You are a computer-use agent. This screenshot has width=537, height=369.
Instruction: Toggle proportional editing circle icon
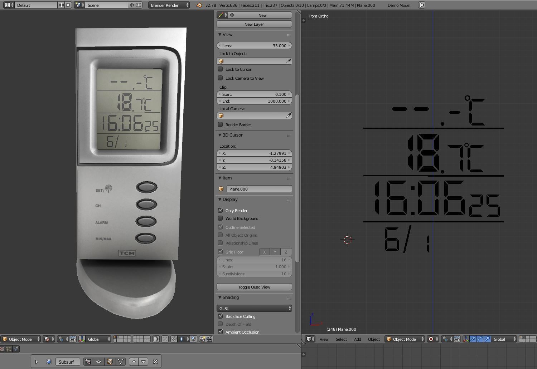[x=165, y=339]
